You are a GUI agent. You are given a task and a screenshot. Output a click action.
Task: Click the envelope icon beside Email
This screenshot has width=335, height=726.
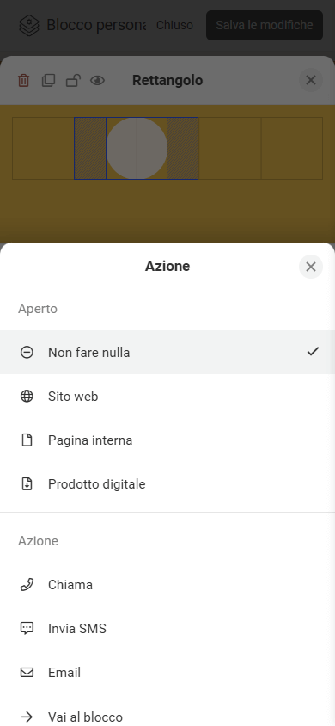27,673
